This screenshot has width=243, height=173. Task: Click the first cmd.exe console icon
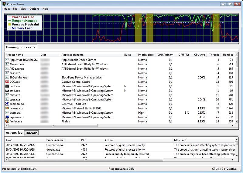pyautogui.click(x=7, y=86)
